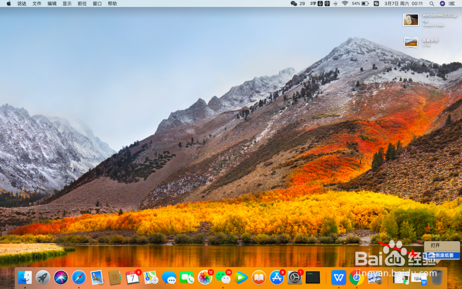
Task: Open Contacts brown book icon in Dock
Action: (114, 277)
